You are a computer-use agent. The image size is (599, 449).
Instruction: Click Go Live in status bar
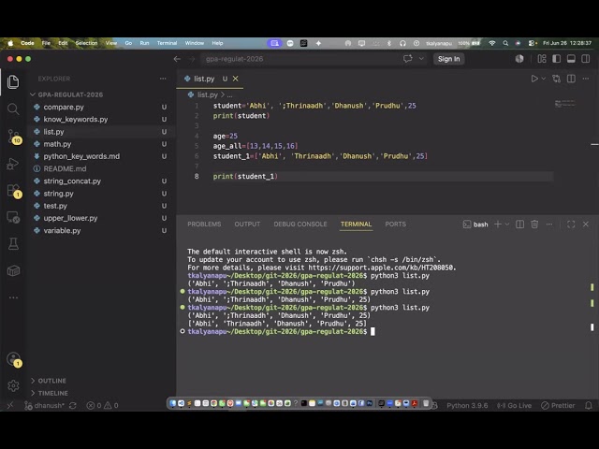pos(514,405)
